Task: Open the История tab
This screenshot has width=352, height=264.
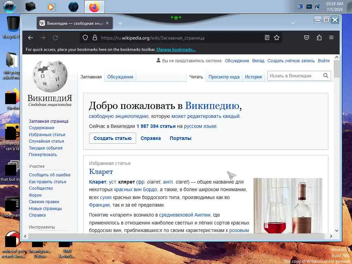Action: click(253, 77)
